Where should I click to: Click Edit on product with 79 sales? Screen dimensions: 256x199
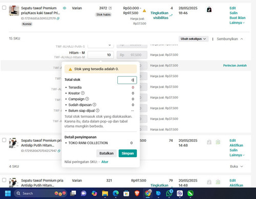[x=232, y=180]
